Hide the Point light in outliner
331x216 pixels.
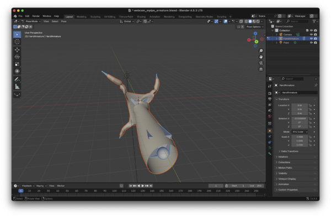[x=311, y=42]
